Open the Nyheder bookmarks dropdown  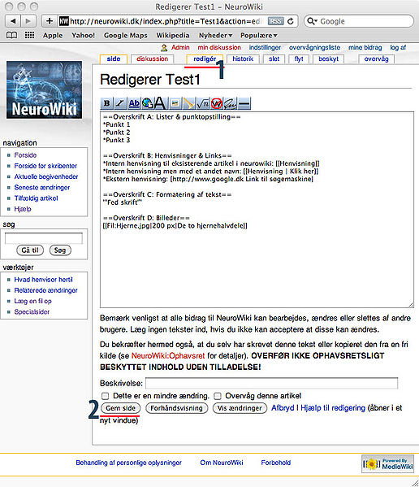[x=215, y=36]
